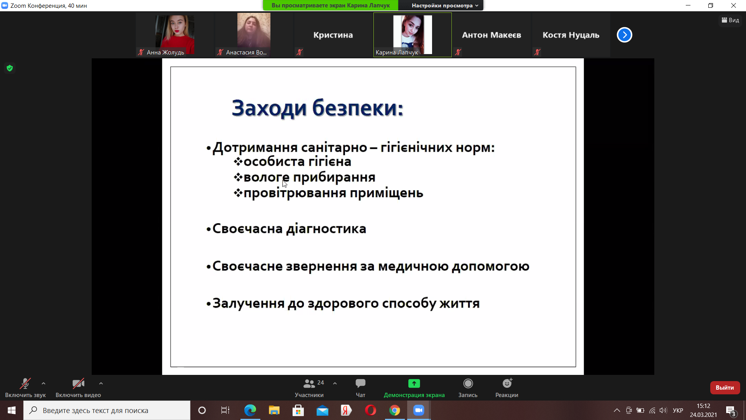Image resolution: width=746 pixels, height=420 pixels.
Task: Select Карина Лапчук video thumbnail
Action: click(x=412, y=35)
